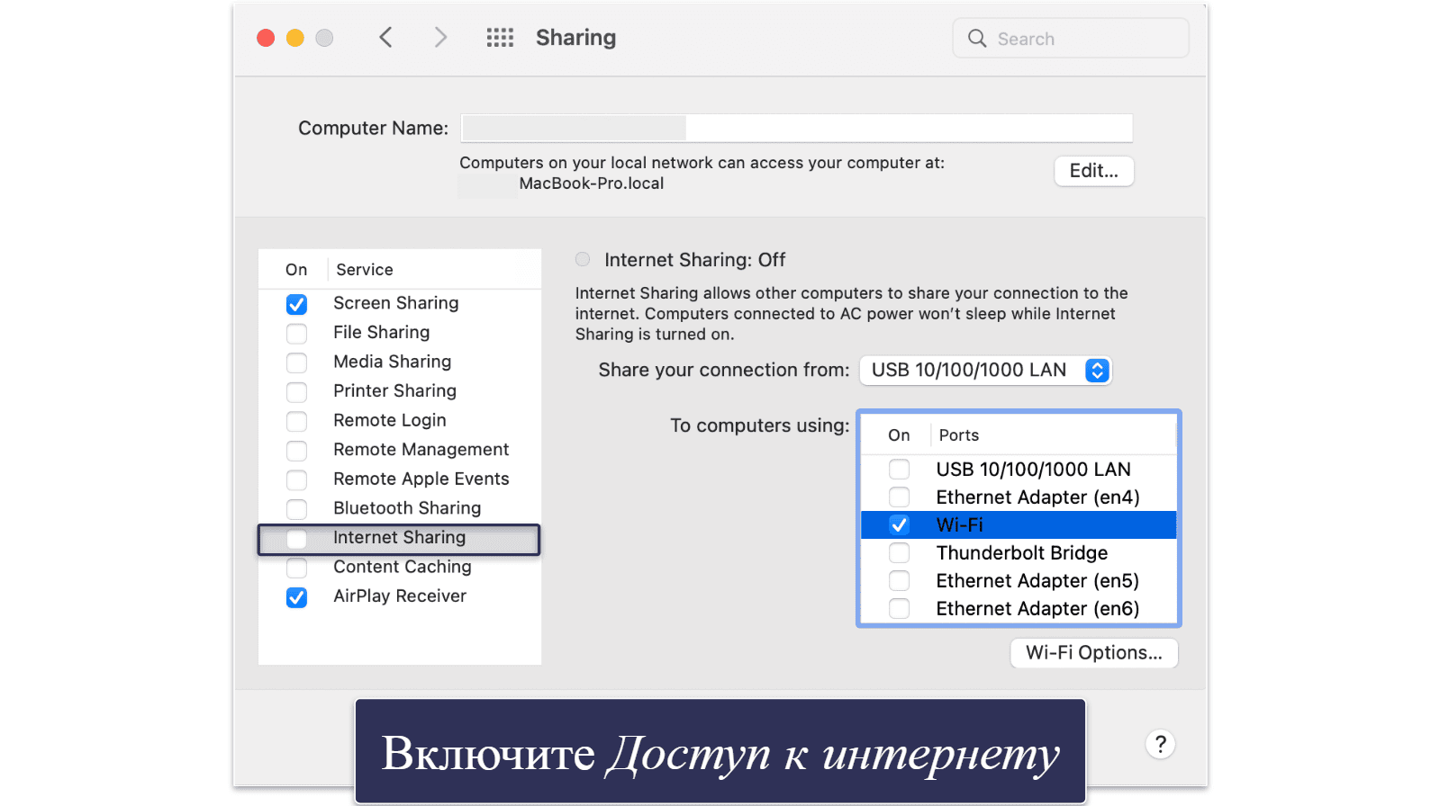Close the window with the red button
Screen dimensions: 1440x806
266,38
